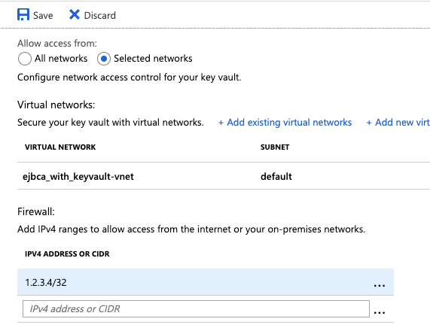Click plus icon for Add new virtual network
The height and width of the screenshot is (331, 430).
(369, 123)
